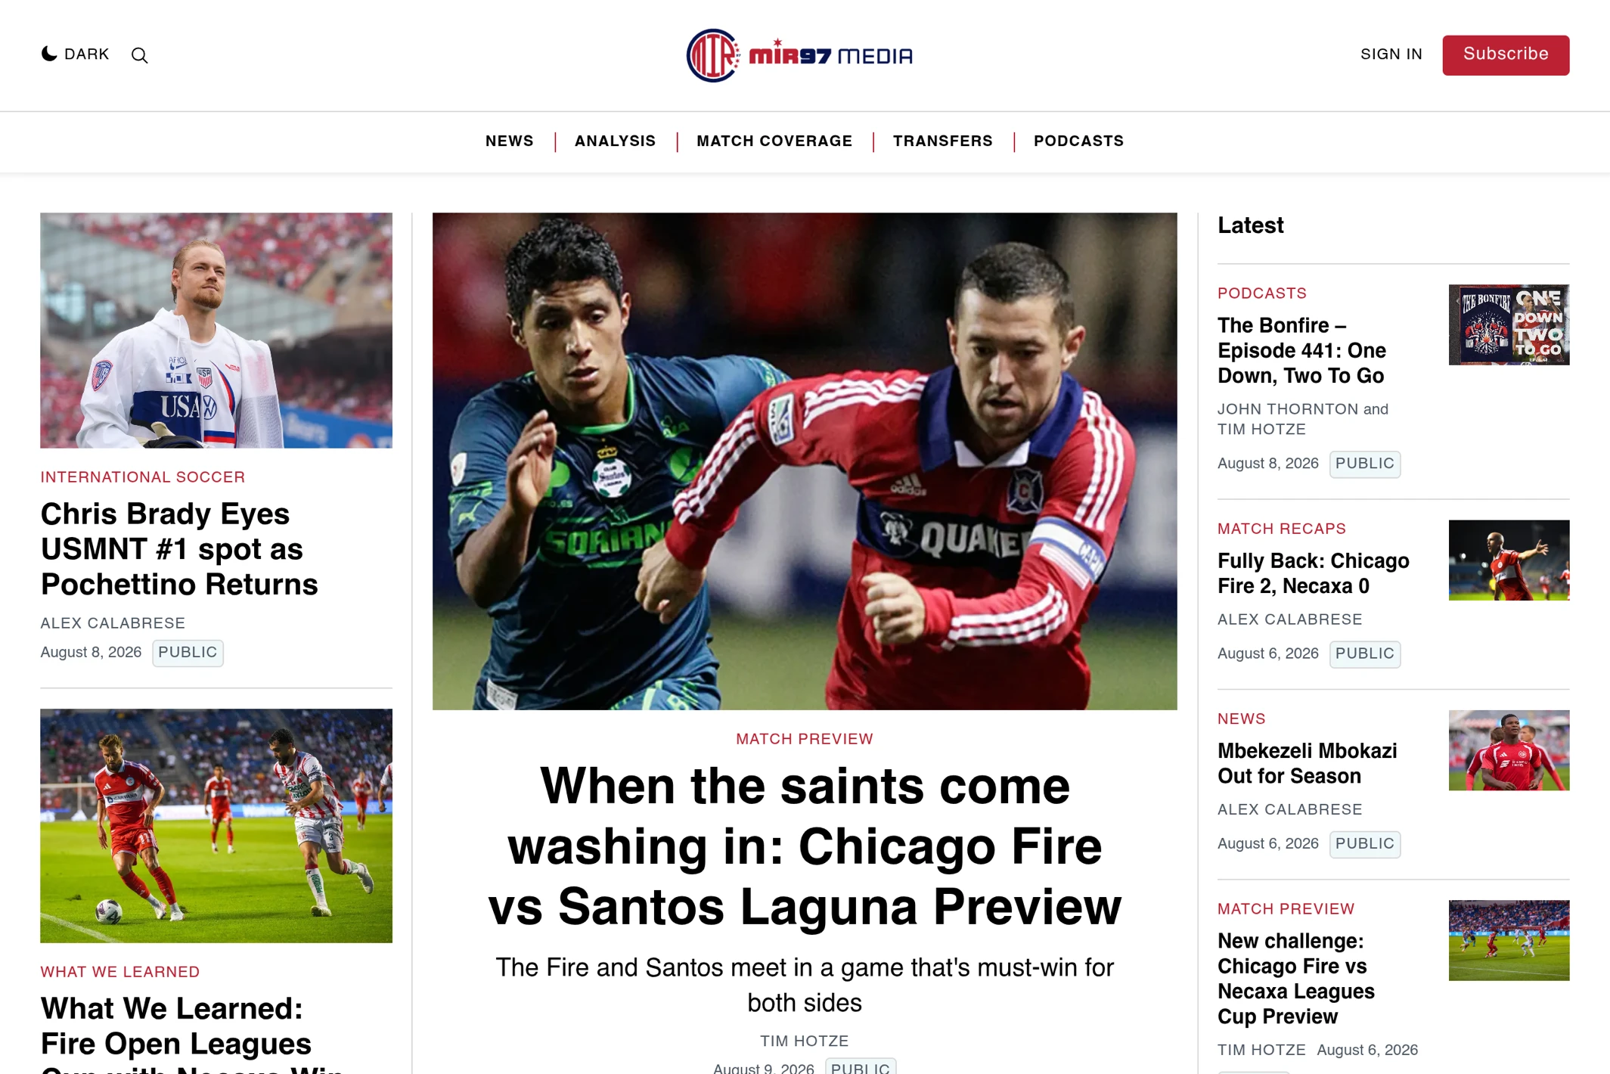The width and height of the screenshot is (1610, 1074).
Task: Click the MIR97 Media logo
Action: 799,55
